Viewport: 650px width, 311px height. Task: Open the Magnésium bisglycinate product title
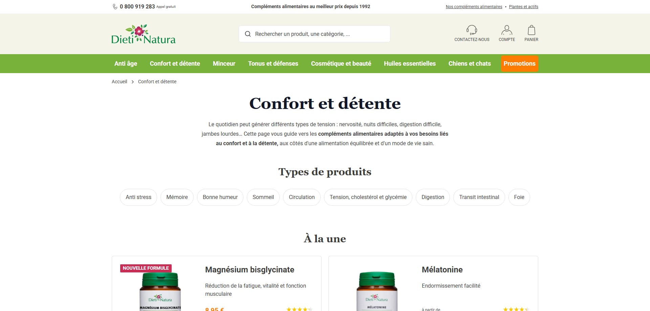click(250, 270)
